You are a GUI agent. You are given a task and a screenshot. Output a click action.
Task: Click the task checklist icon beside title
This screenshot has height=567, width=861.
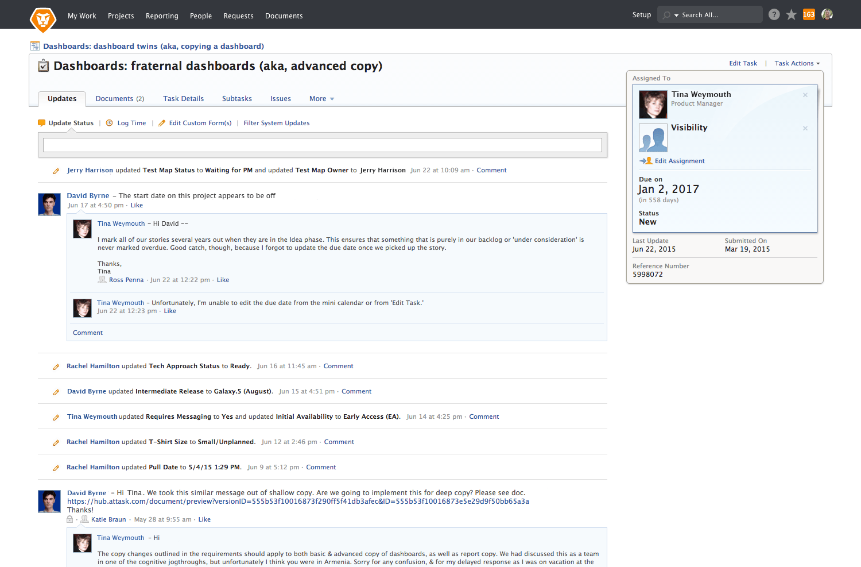(x=44, y=66)
